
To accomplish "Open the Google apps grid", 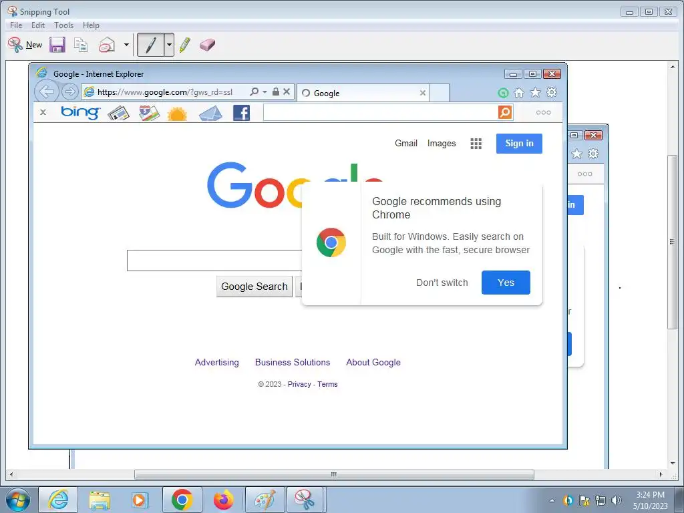I will point(476,144).
